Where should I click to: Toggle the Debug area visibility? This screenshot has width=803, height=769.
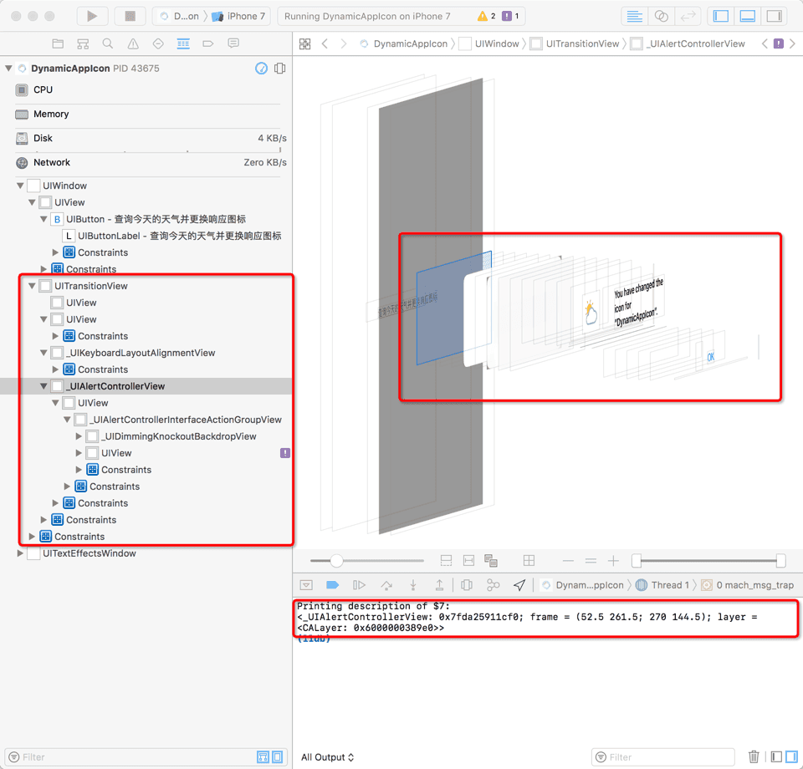(x=747, y=17)
